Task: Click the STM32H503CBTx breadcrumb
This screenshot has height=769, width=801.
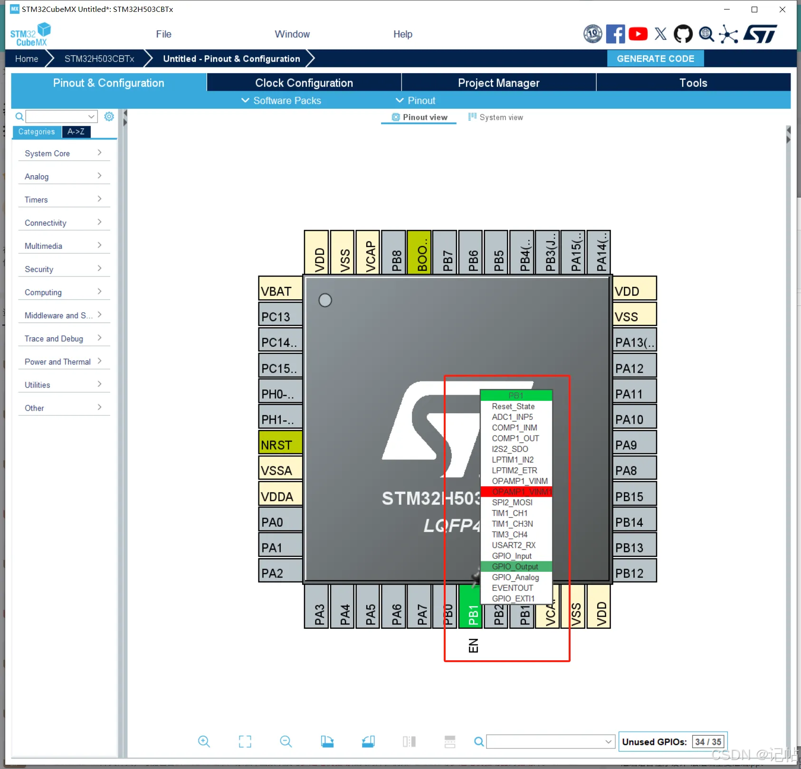Action: [99, 59]
